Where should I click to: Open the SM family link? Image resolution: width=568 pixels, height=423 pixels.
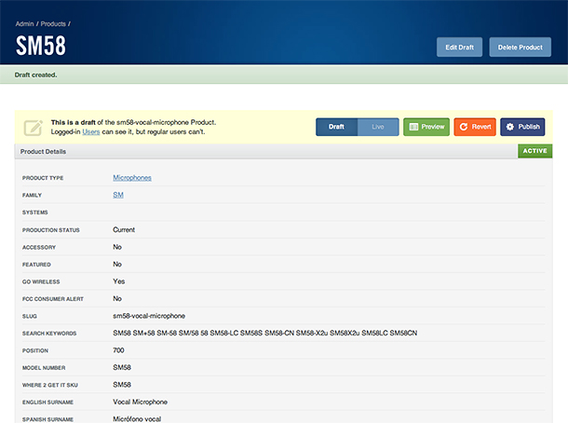click(x=118, y=195)
